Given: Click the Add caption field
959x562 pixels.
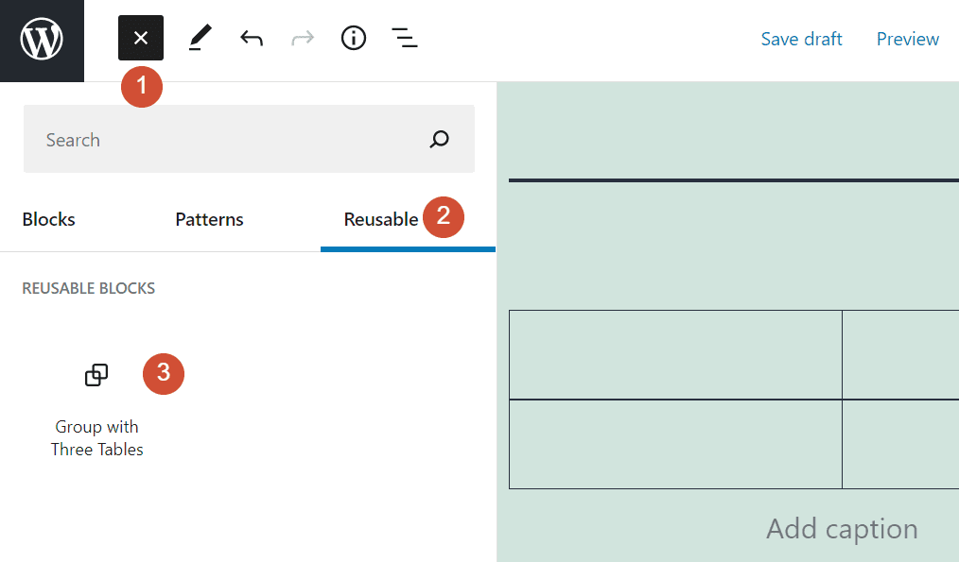Looking at the screenshot, I should tap(841, 528).
